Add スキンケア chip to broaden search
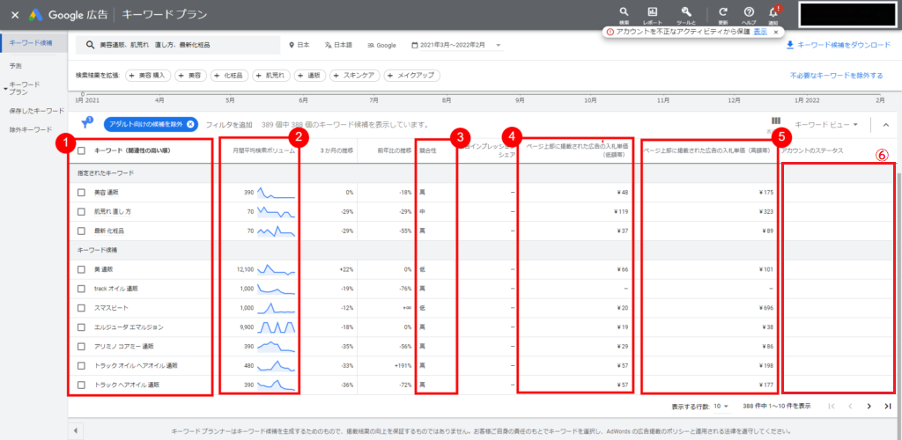This screenshot has height=440, width=902. point(355,76)
